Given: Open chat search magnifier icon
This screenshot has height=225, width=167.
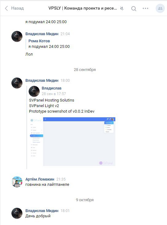Looking at the screenshot, I should point(134,8).
